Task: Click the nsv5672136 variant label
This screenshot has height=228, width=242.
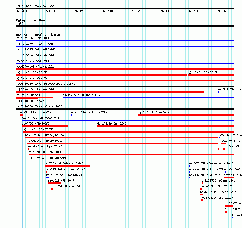Action: pyautogui.click(x=232, y=203)
